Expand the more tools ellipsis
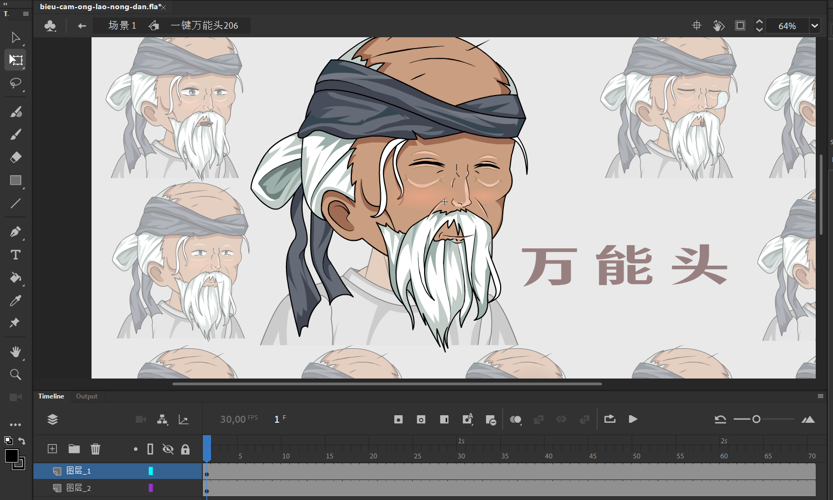 pyautogui.click(x=15, y=424)
